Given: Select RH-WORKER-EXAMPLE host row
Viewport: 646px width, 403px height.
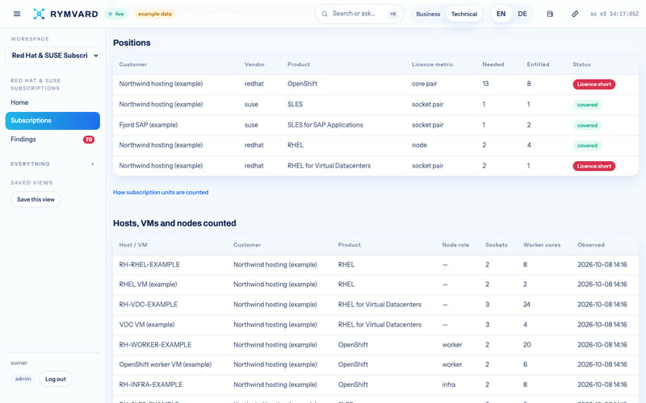Looking at the screenshot, I should coord(375,345).
